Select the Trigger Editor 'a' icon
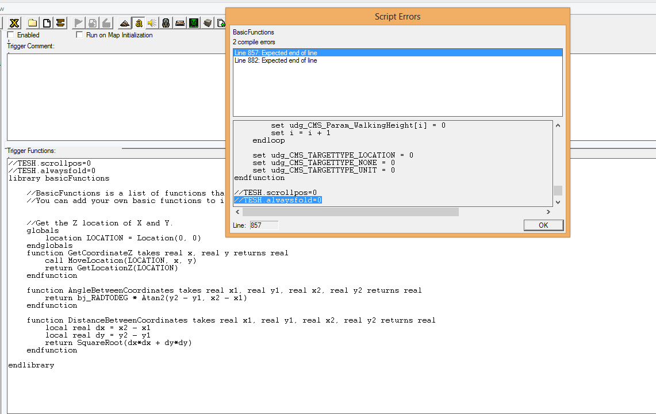656x414 pixels. (x=139, y=23)
